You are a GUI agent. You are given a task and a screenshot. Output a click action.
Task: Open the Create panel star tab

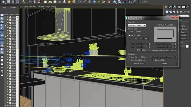point(166,7)
